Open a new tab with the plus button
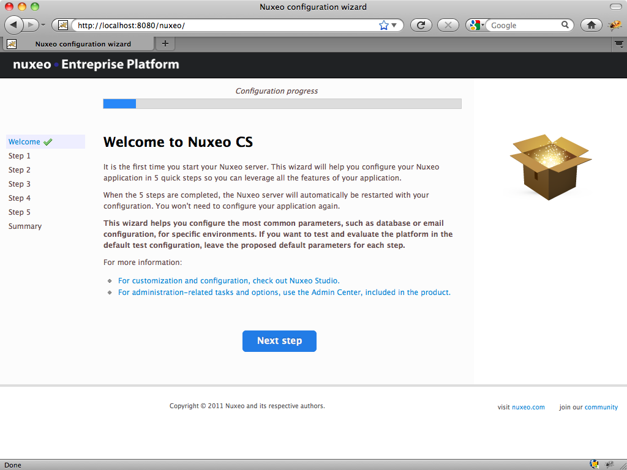The height and width of the screenshot is (470, 627). [165, 43]
